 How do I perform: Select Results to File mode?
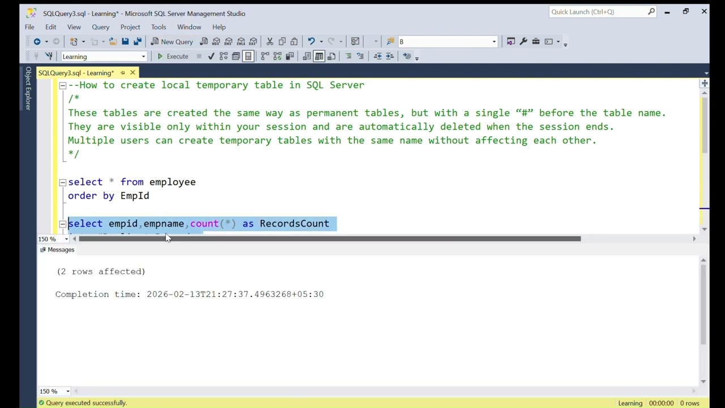[x=331, y=56]
